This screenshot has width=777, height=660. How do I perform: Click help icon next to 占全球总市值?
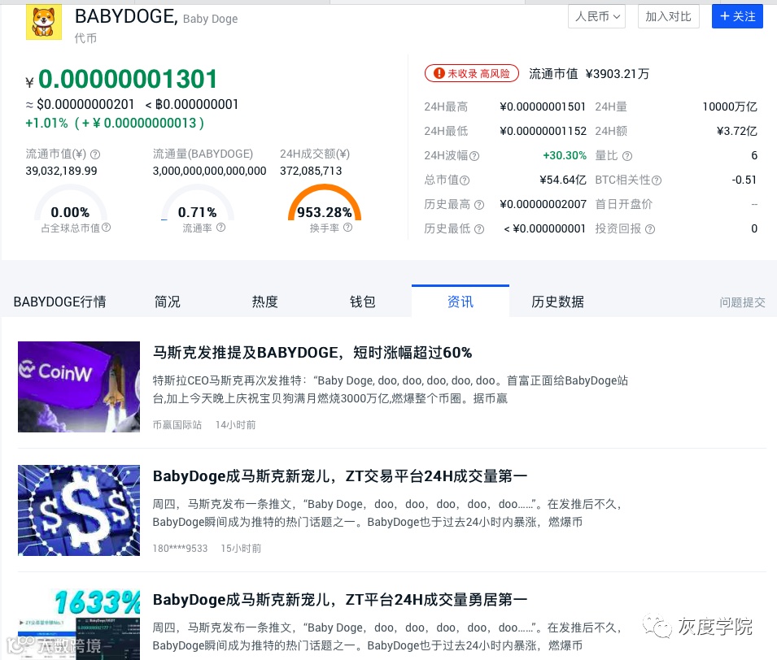pyautogui.click(x=106, y=228)
